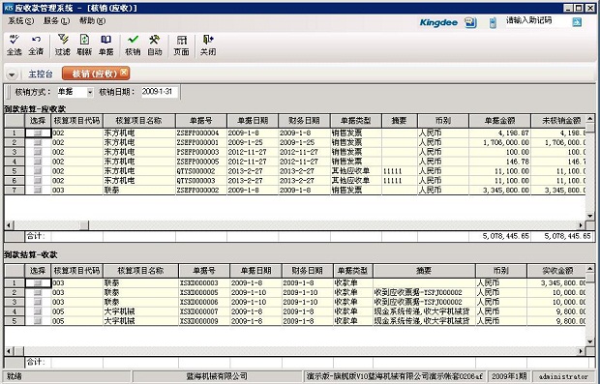Image resolution: width=600 pixels, height=384 pixels.
Task: Click upper table 未核销金额 column header
Action: point(558,121)
